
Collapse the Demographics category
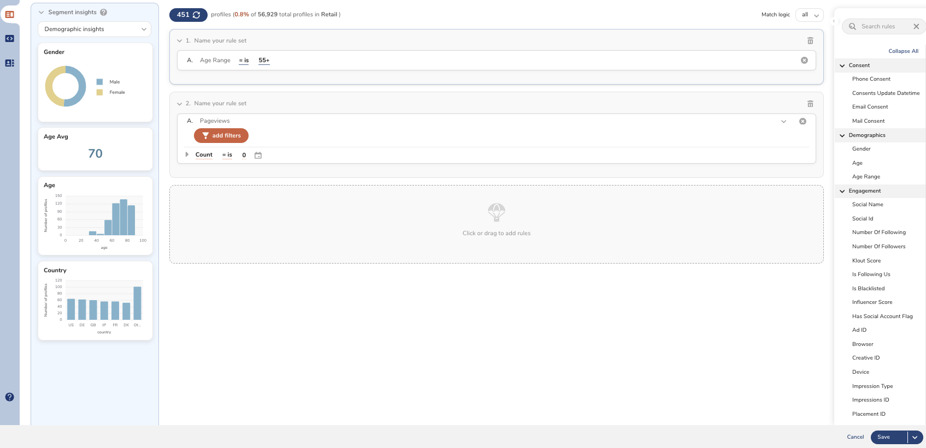coord(842,135)
